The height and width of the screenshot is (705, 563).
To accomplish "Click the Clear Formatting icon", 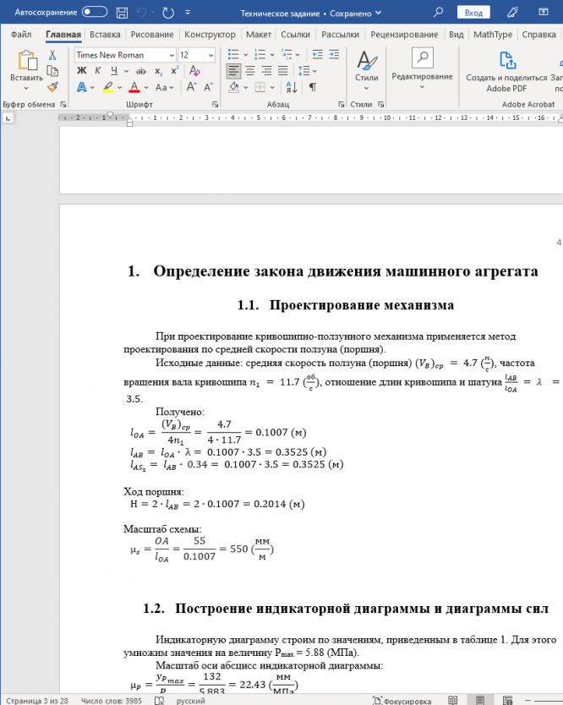I will 194,71.
